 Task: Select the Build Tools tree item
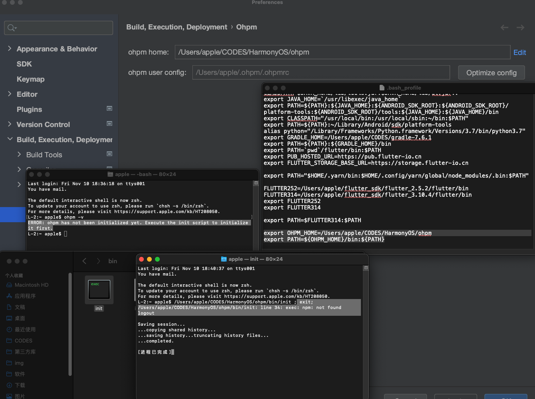coord(44,155)
